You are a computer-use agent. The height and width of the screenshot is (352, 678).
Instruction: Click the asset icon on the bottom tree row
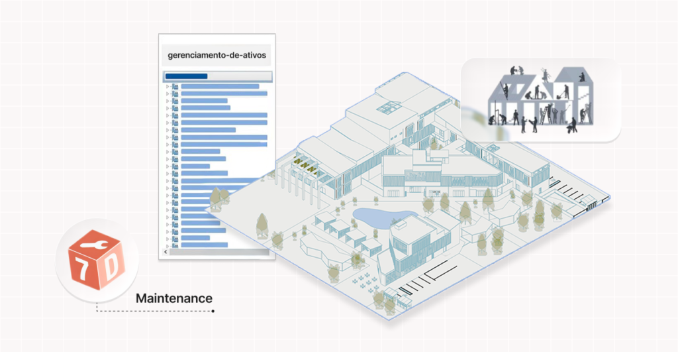[x=175, y=245]
